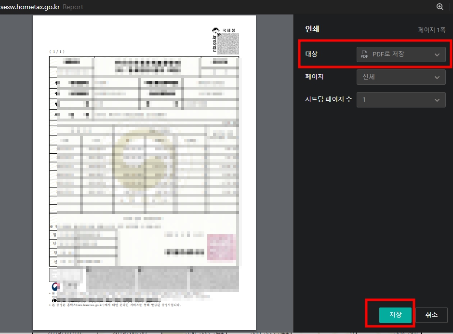Expand the 페이지 pages dropdown
This screenshot has height=334, width=453.
point(401,77)
